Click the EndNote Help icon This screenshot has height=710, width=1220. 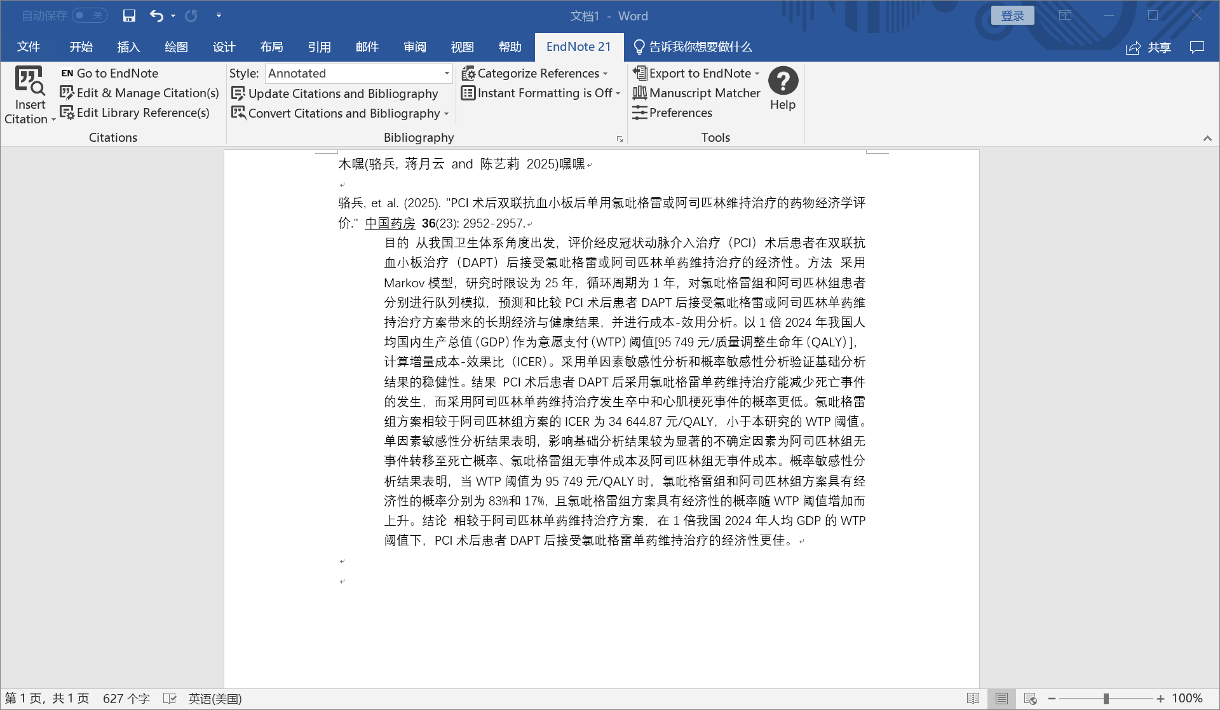click(x=783, y=81)
